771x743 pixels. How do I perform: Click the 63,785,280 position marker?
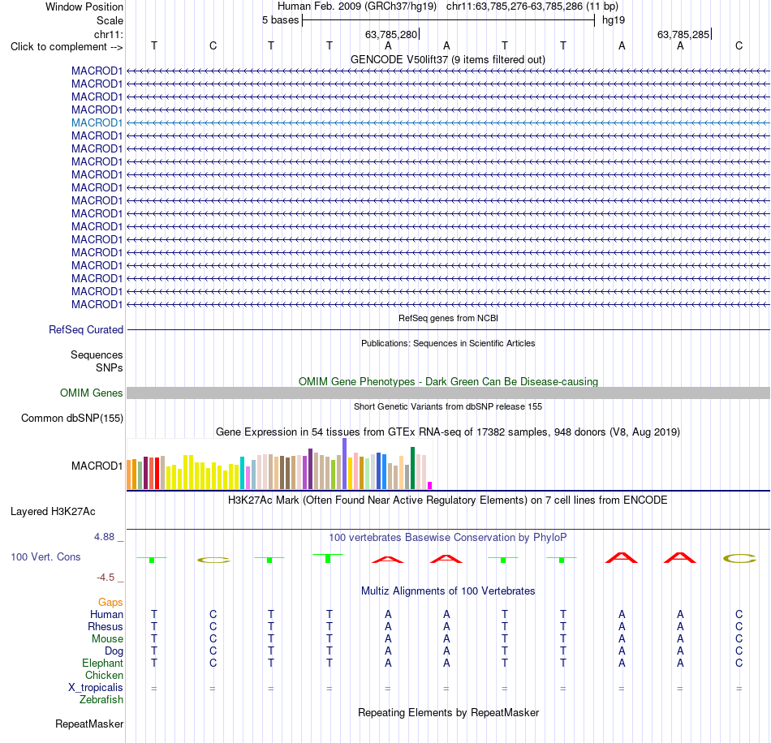[x=391, y=34]
